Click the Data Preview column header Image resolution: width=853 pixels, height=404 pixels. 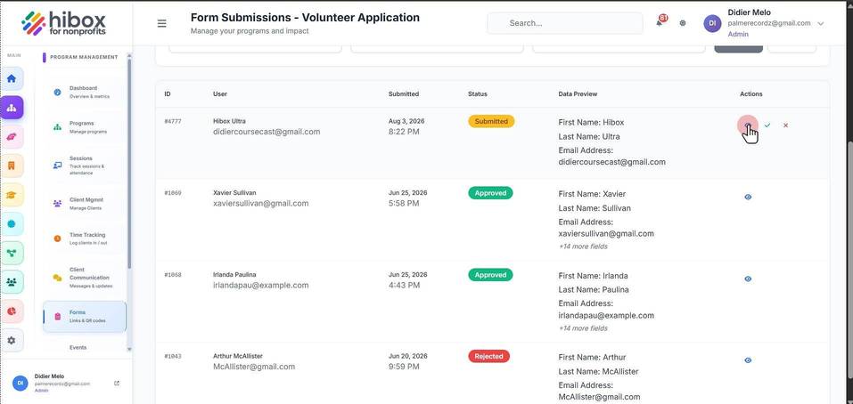pyautogui.click(x=578, y=94)
